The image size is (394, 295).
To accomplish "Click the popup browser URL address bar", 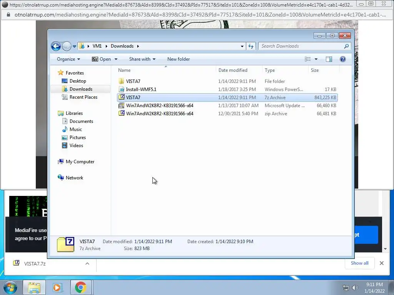I will coord(200,15).
